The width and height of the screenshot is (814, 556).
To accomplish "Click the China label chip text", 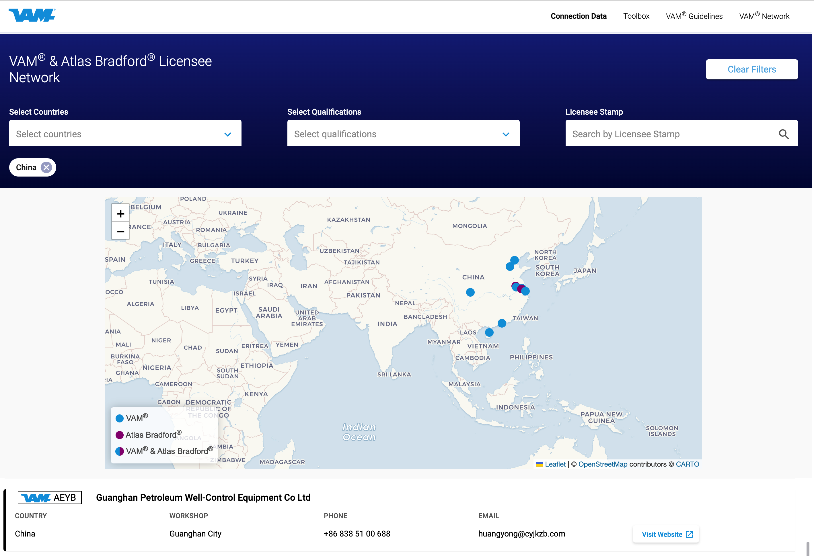I will (26, 168).
